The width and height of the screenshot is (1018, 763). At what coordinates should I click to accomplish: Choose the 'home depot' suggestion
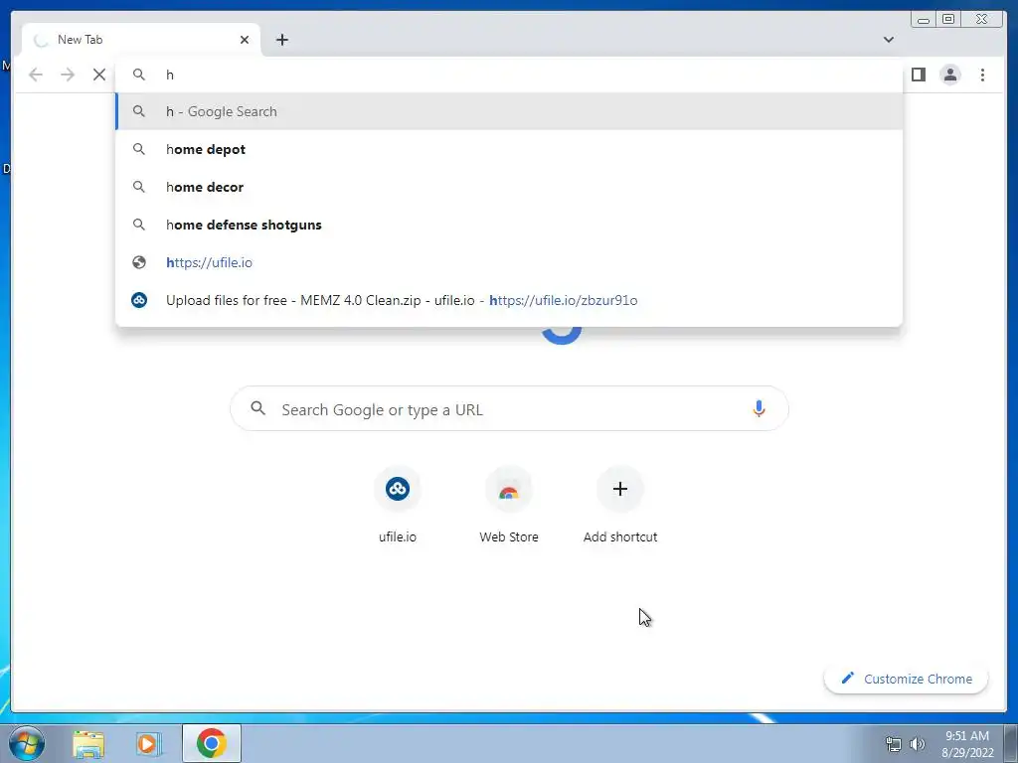[509, 149]
